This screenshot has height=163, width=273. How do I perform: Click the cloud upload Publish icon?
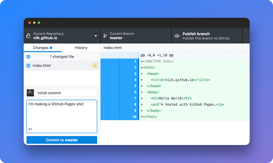pyautogui.click(x=177, y=36)
